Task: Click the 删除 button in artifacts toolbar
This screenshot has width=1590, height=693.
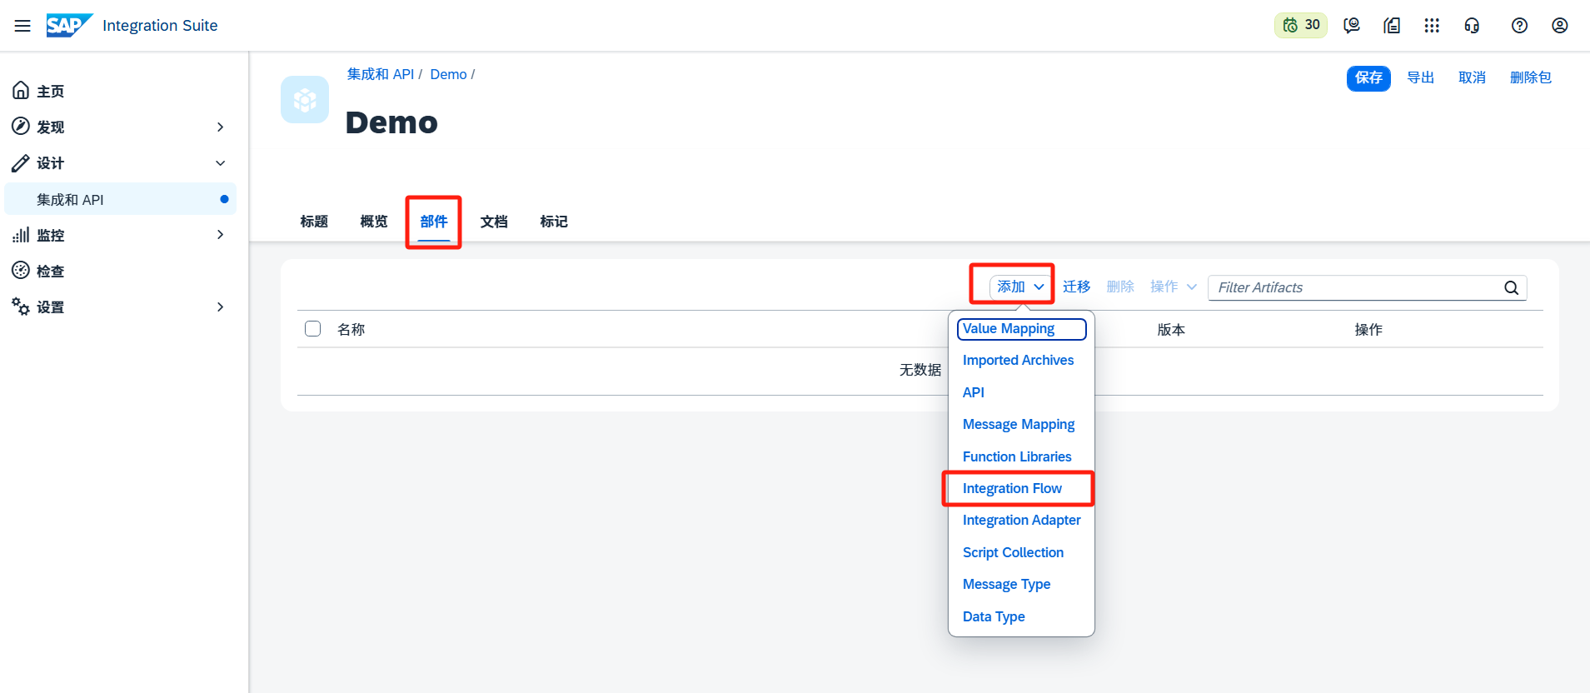Action: tap(1120, 287)
